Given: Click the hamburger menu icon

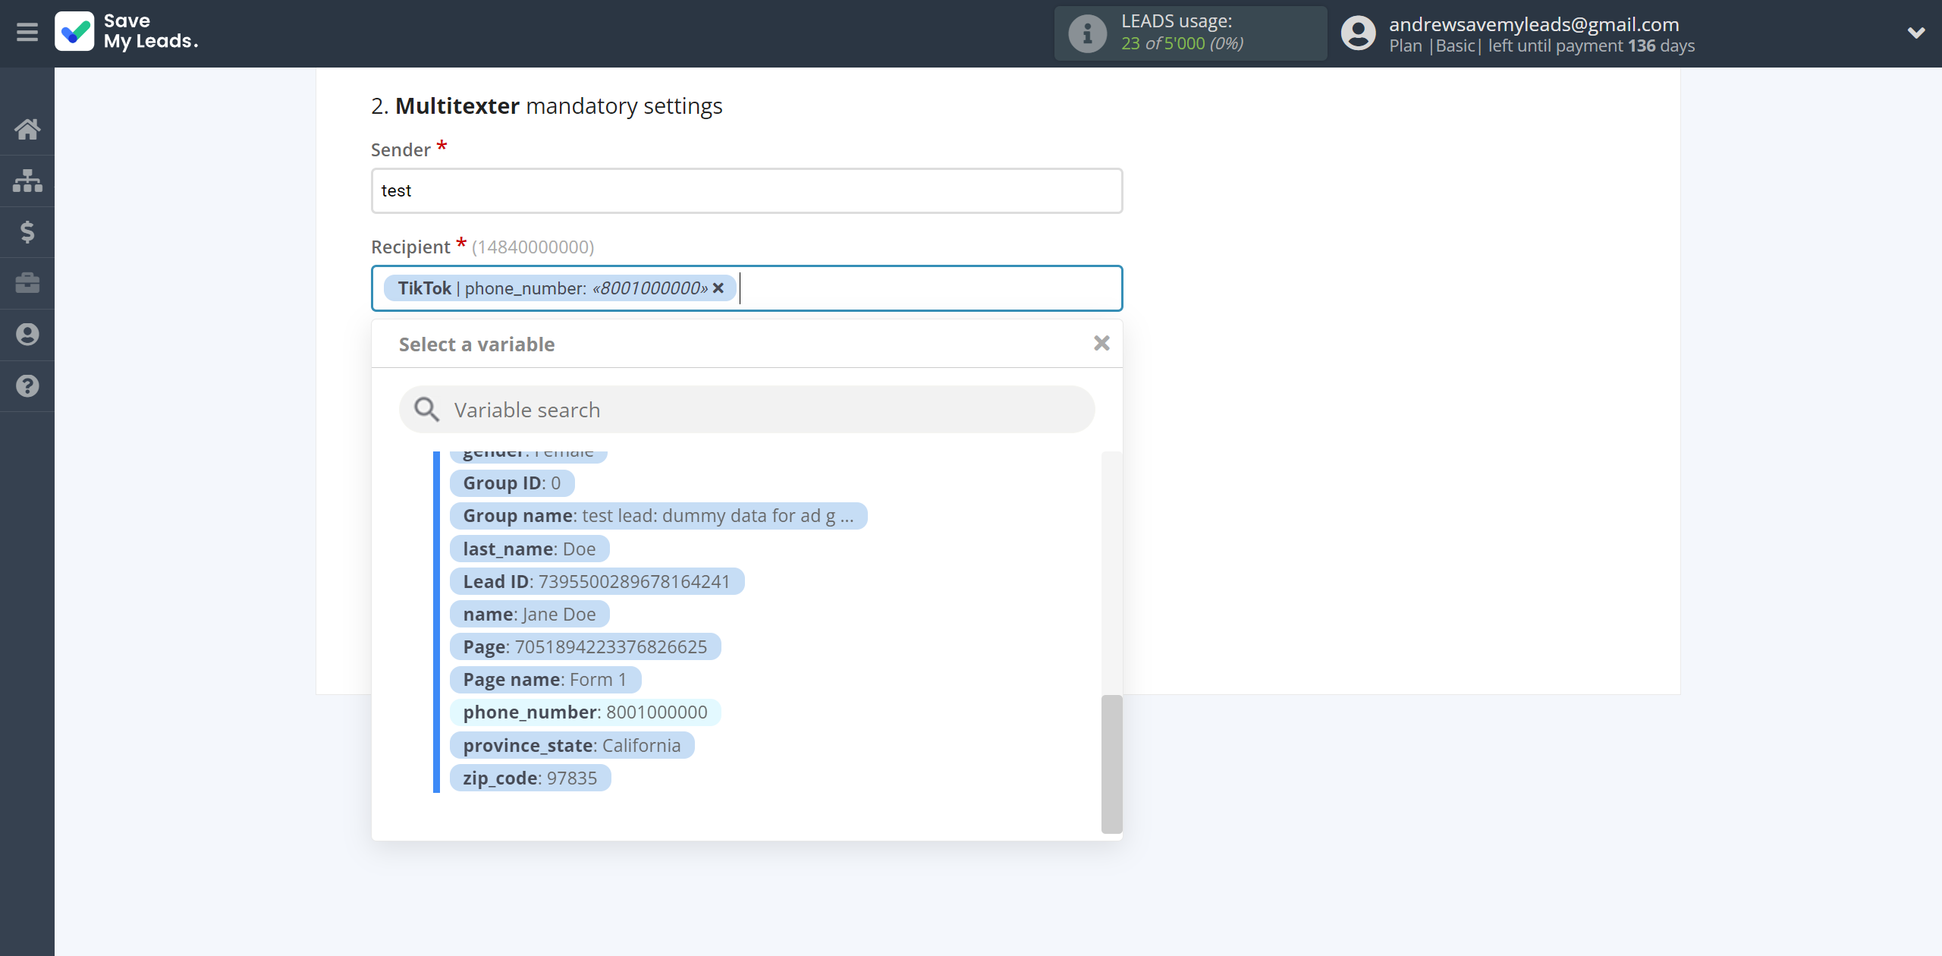Looking at the screenshot, I should [x=27, y=32].
